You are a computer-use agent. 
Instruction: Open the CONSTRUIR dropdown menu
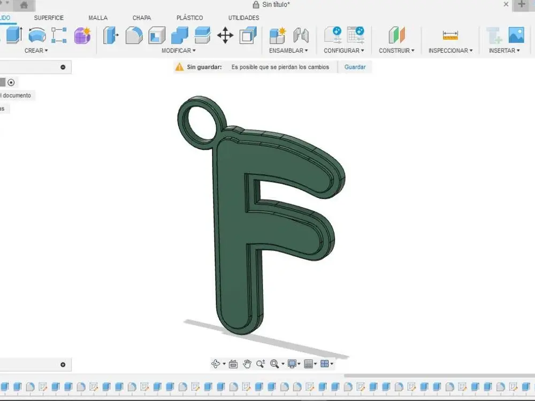click(x=396, y=50)
